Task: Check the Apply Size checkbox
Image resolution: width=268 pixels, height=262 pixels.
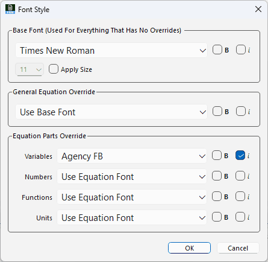Action: (54, 69)
